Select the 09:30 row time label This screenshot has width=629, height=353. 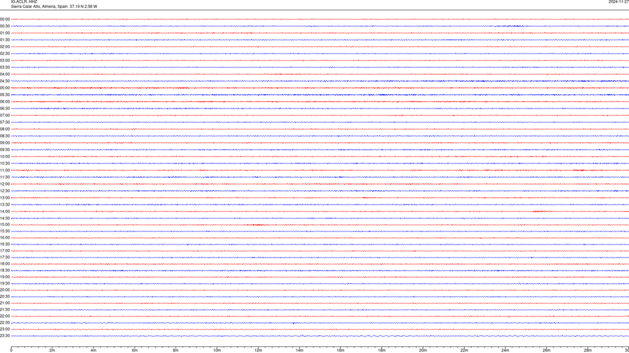(5, 150)
